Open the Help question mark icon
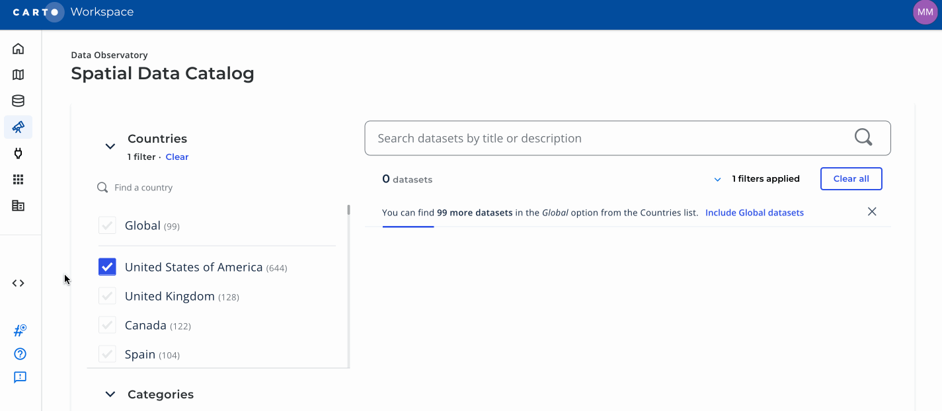This screenshot has width=942, height=411. pyautogui.click(x=20, y=354)
